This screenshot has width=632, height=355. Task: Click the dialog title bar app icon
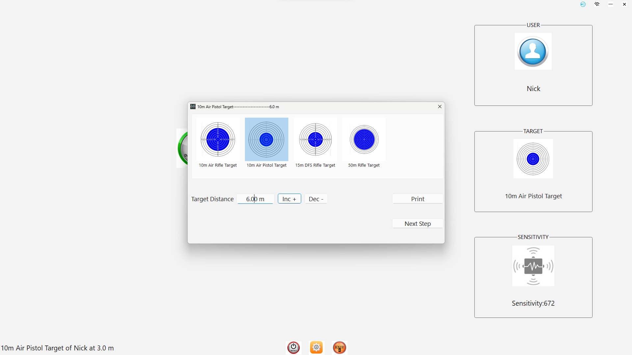tap(193, 106)
